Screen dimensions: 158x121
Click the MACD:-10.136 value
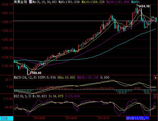[x=88, y=78]
